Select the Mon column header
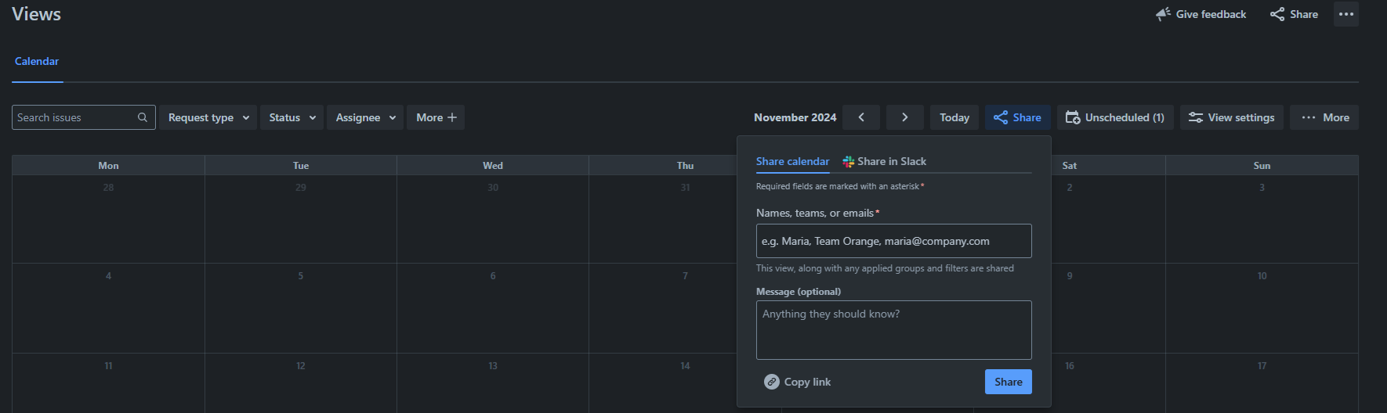 click(108, 165)
